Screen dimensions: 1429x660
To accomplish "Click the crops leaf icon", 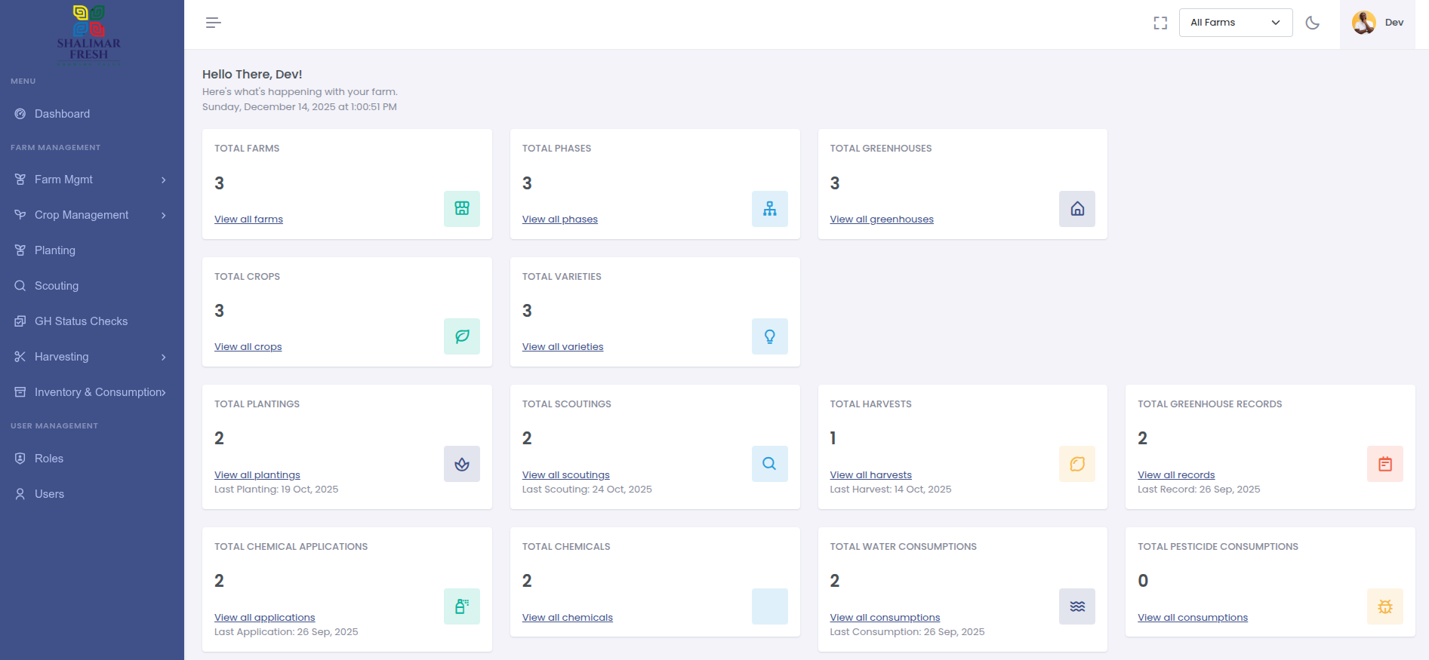I will [462, 336].
